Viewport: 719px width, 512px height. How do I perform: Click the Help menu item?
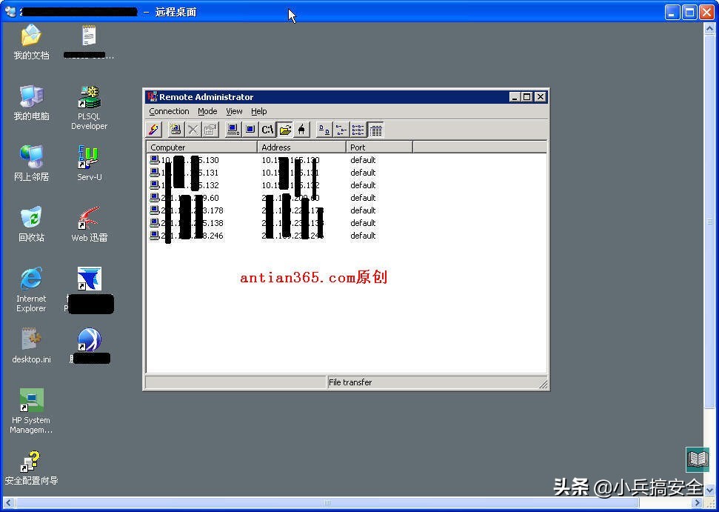point(258,111)
